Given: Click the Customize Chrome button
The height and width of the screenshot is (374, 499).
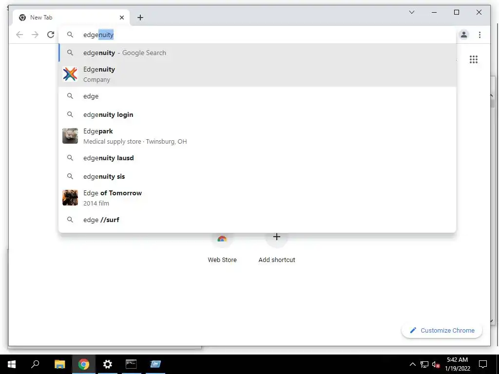Looking at the screenshot, I should 441,331.
